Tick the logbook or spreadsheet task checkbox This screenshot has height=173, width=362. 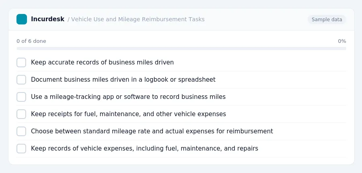coord(21,80)
